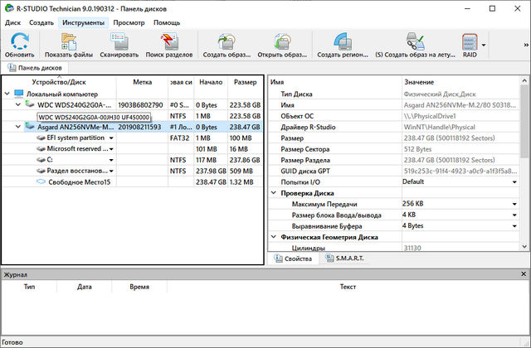Viewport: 531px width, 348px height.
Task: Open the RAID toolbar dropdown arrow
Action: tap(484, 46)
